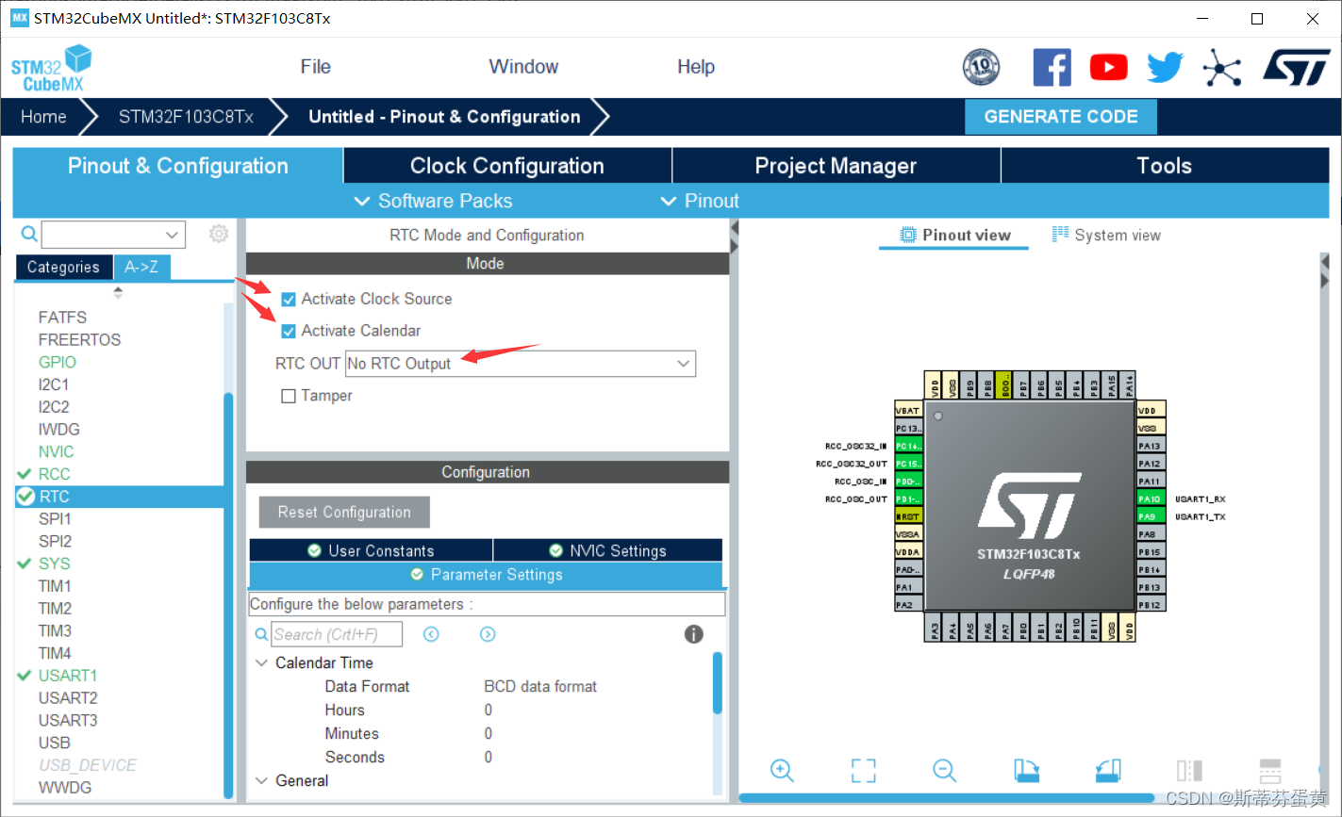This screenshot has height=817, width=1342.
Task: Collapse the General parameter section
Action: (x=262, y=780)
